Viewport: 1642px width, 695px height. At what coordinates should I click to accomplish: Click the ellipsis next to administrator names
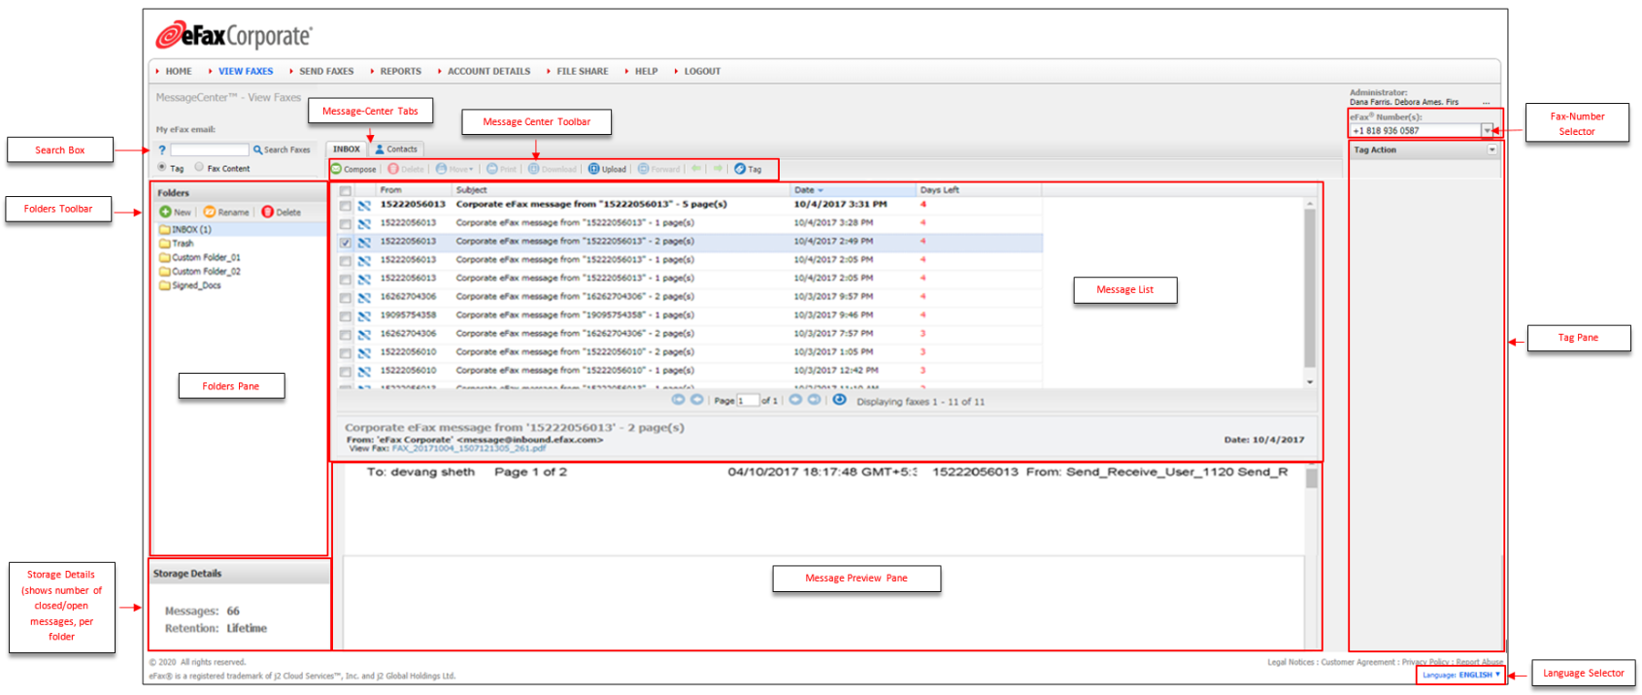pyautogui.click(x=1486, y=102)
